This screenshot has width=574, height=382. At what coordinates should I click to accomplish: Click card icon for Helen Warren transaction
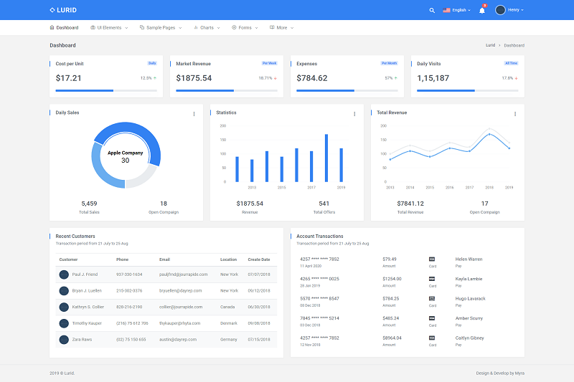pos(432,259)
